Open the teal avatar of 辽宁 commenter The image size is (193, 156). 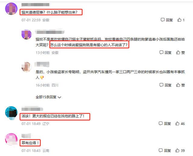(x=11, y=113)
